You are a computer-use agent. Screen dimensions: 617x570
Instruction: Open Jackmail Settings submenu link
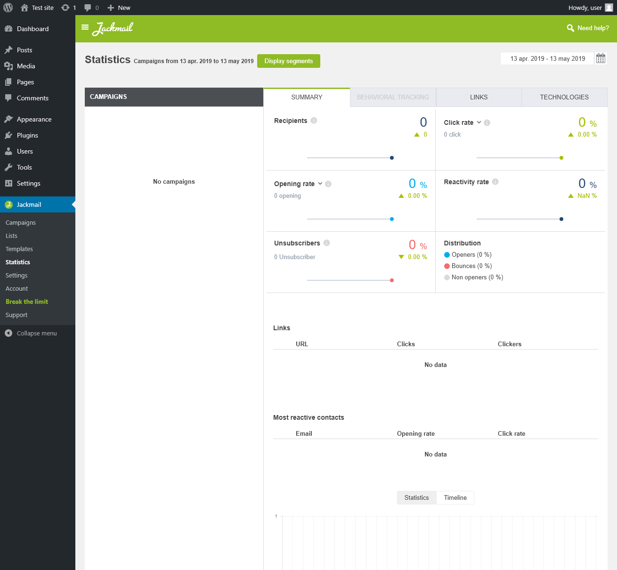pos(16,275)
